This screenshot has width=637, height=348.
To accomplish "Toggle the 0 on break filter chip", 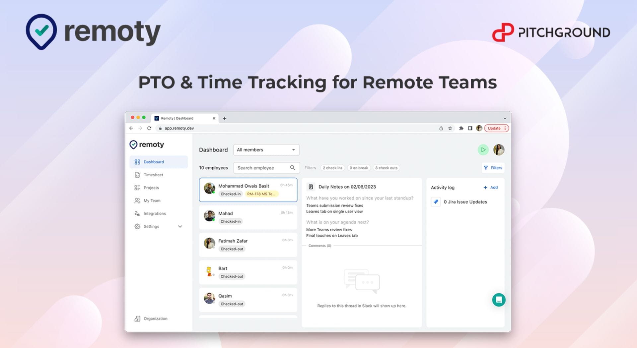I will point(359,168).
